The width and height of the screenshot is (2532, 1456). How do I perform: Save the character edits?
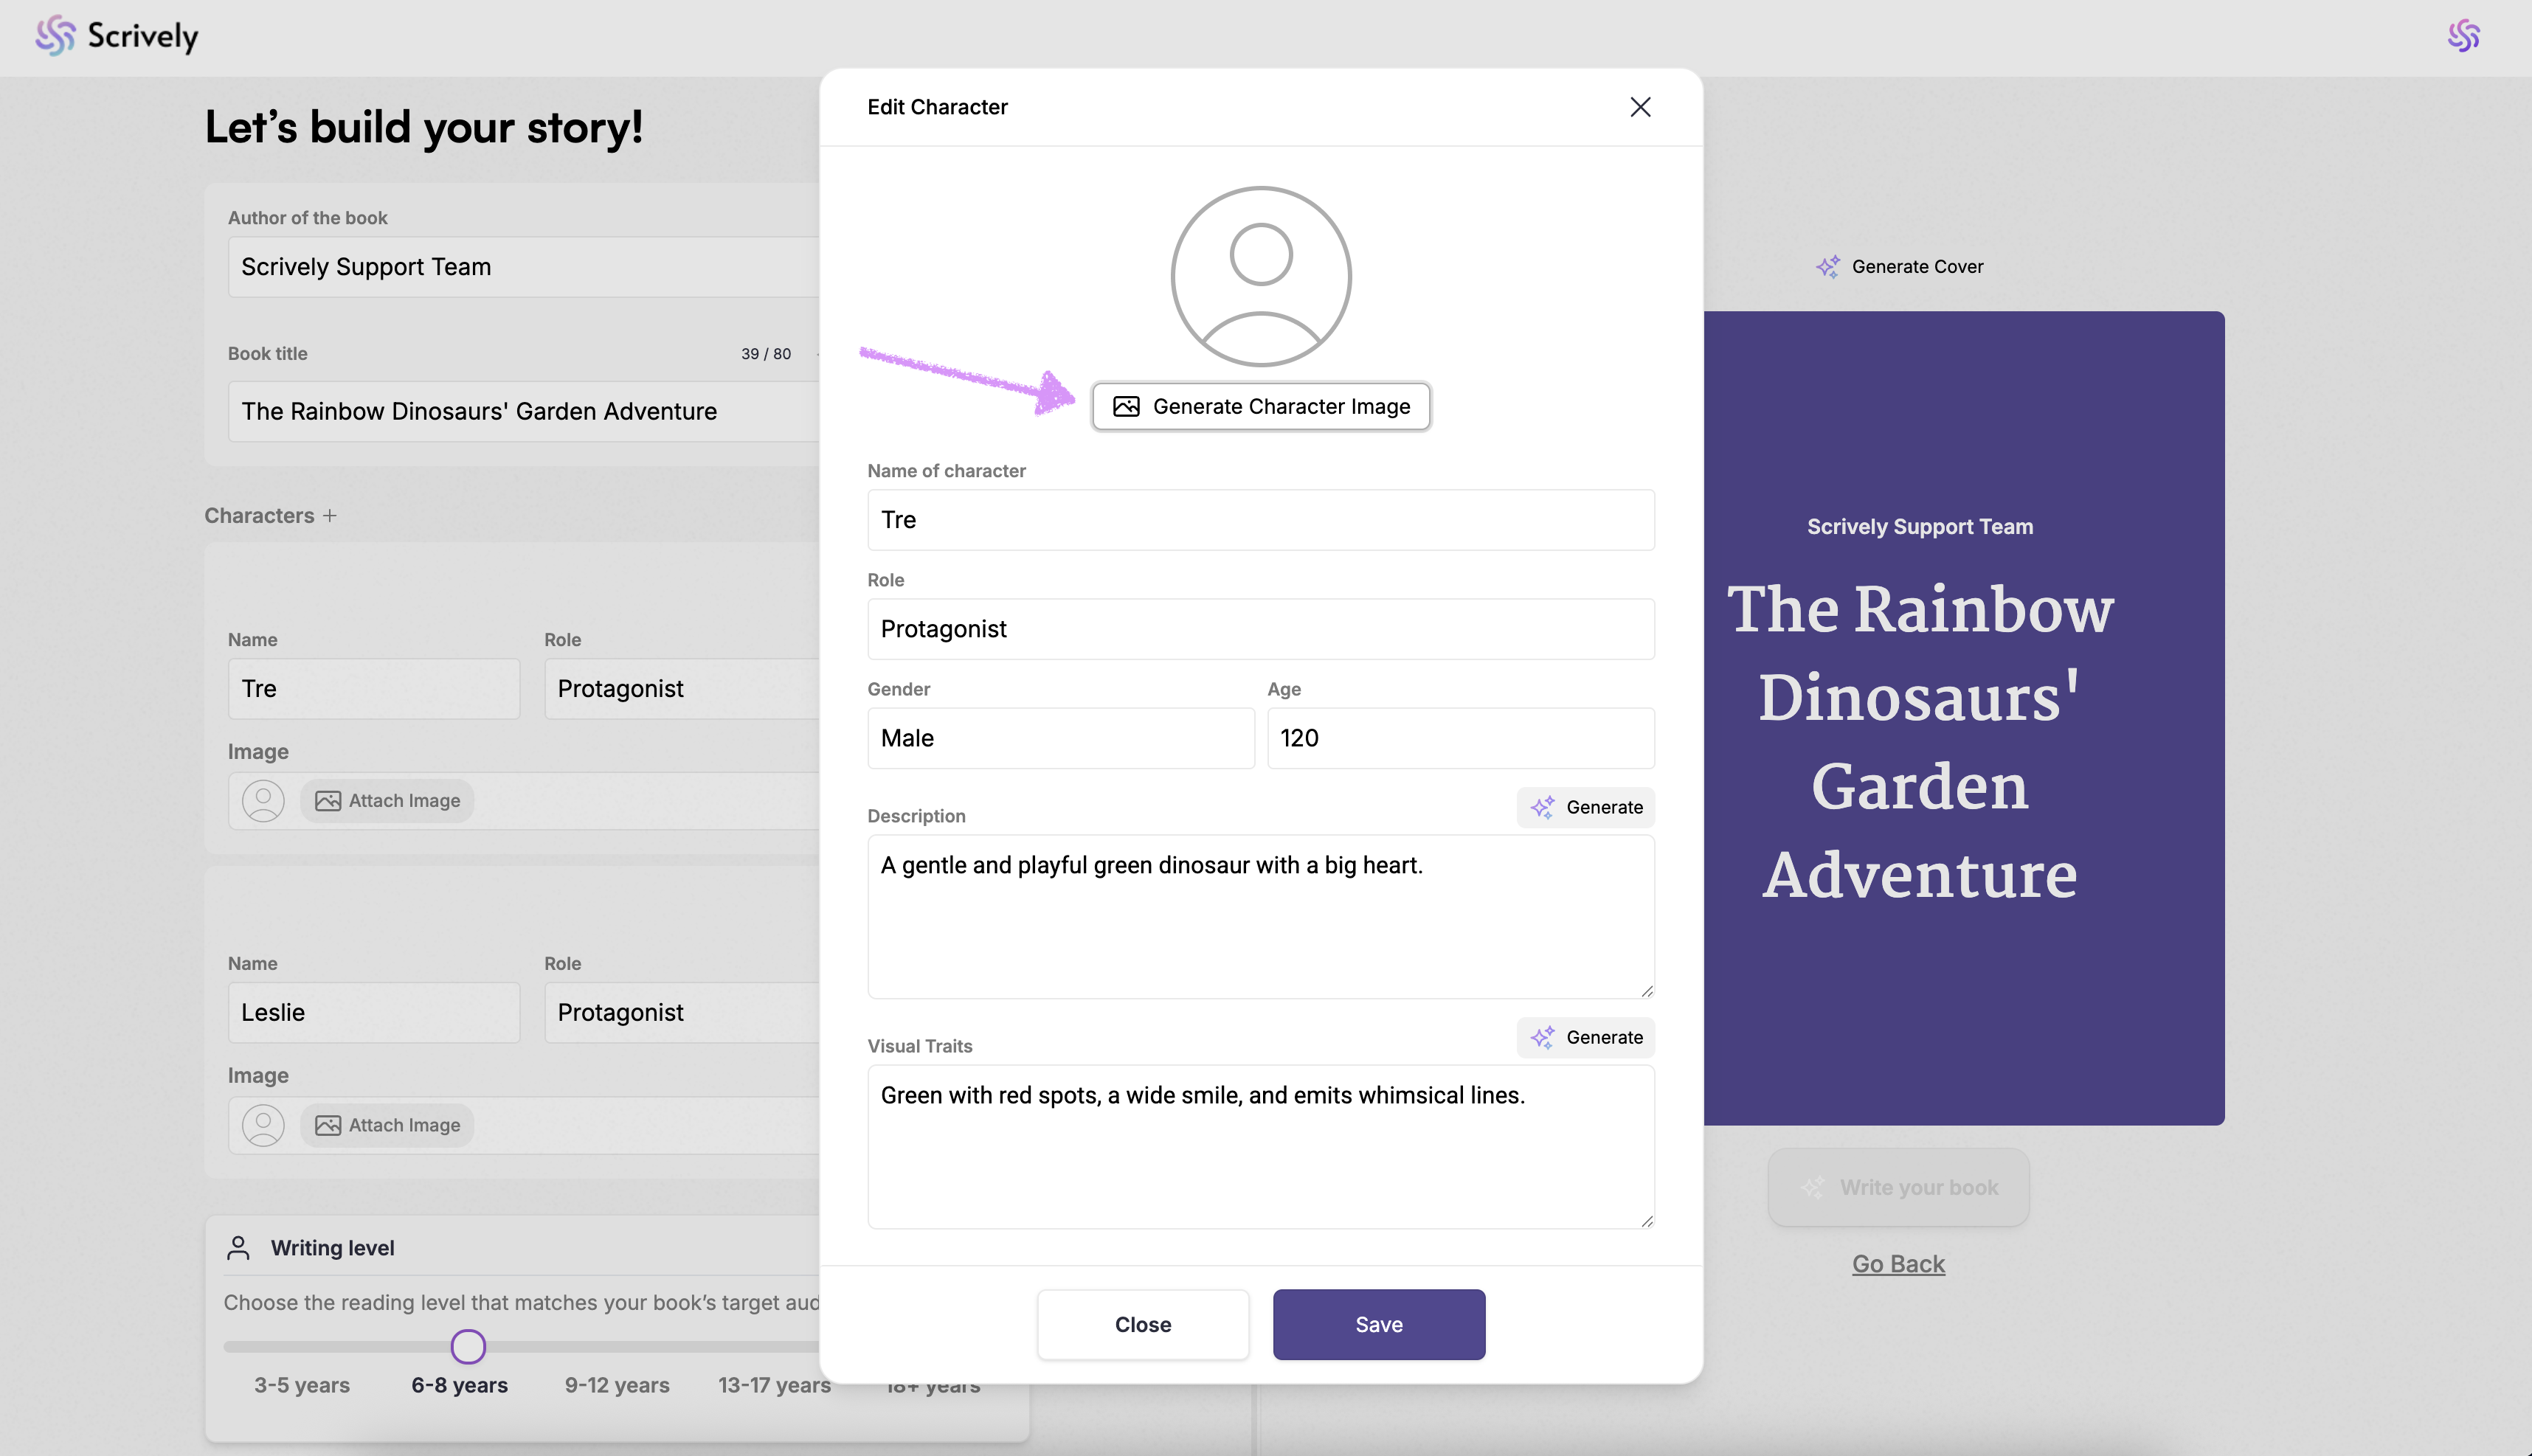(1378, 1324)
